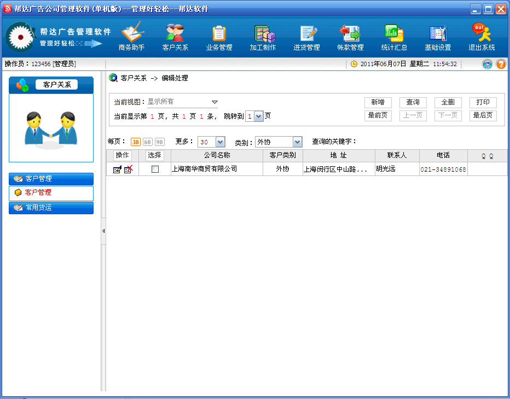The width and height of the screenshot is (510, 399).
Task: Set 60 records per page
Action: click(147, 142)
